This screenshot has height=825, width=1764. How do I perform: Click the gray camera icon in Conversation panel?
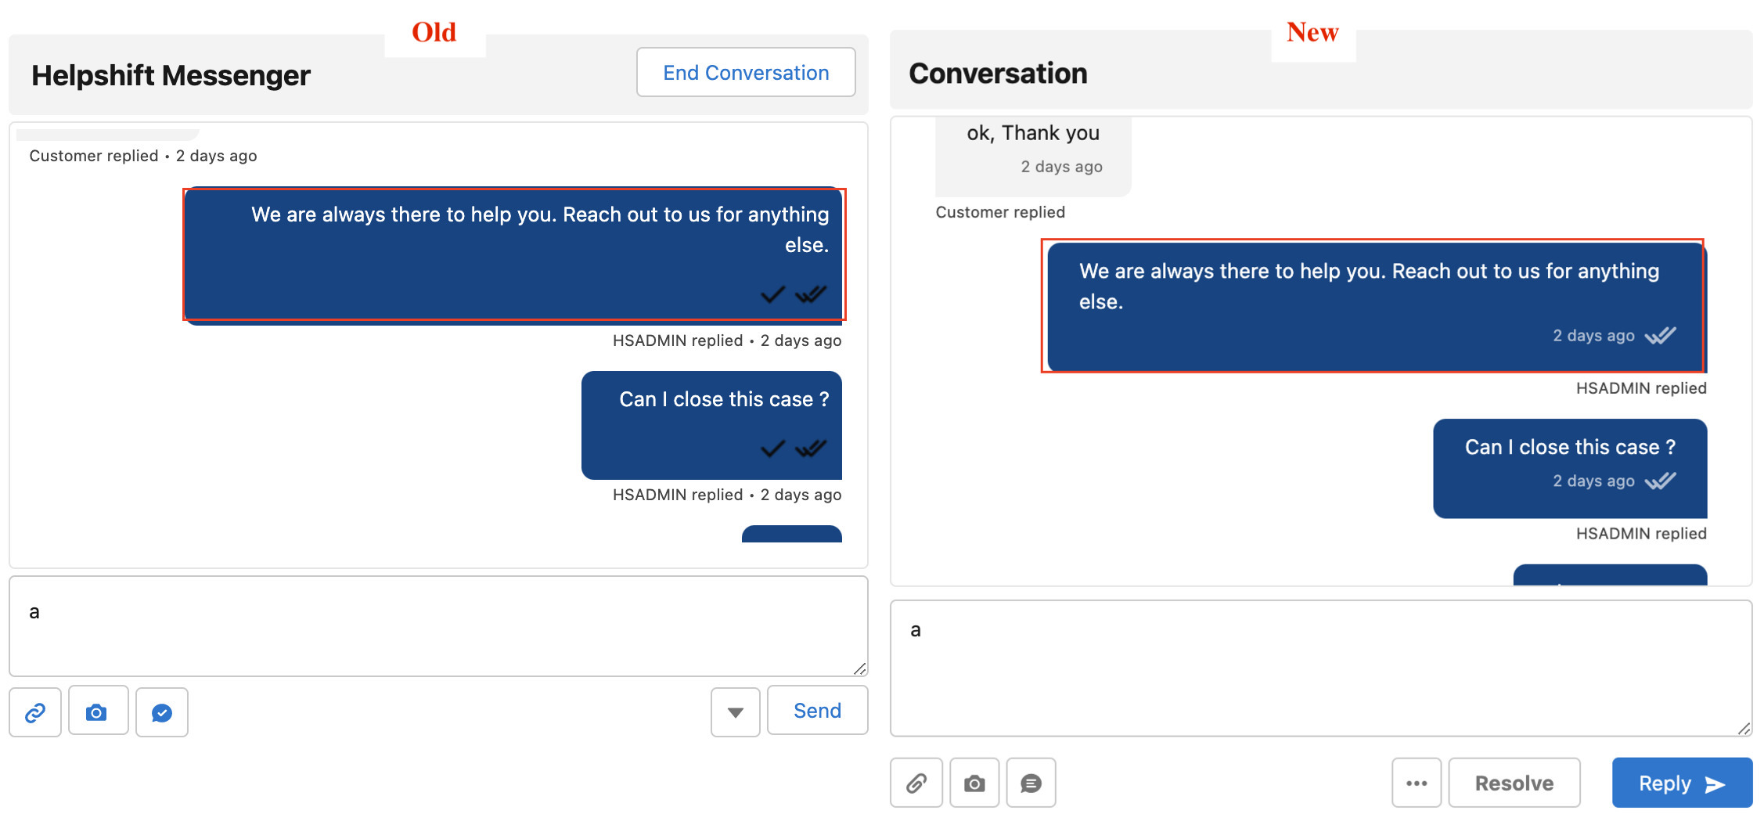tap(974, 783)
